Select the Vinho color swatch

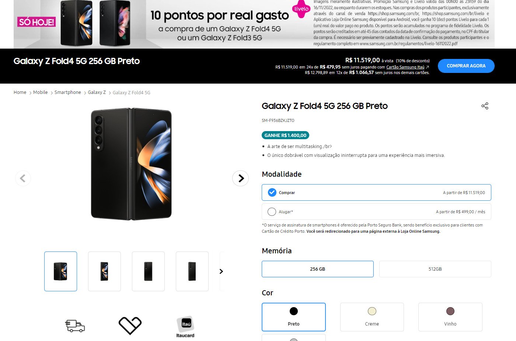point(450,317)
